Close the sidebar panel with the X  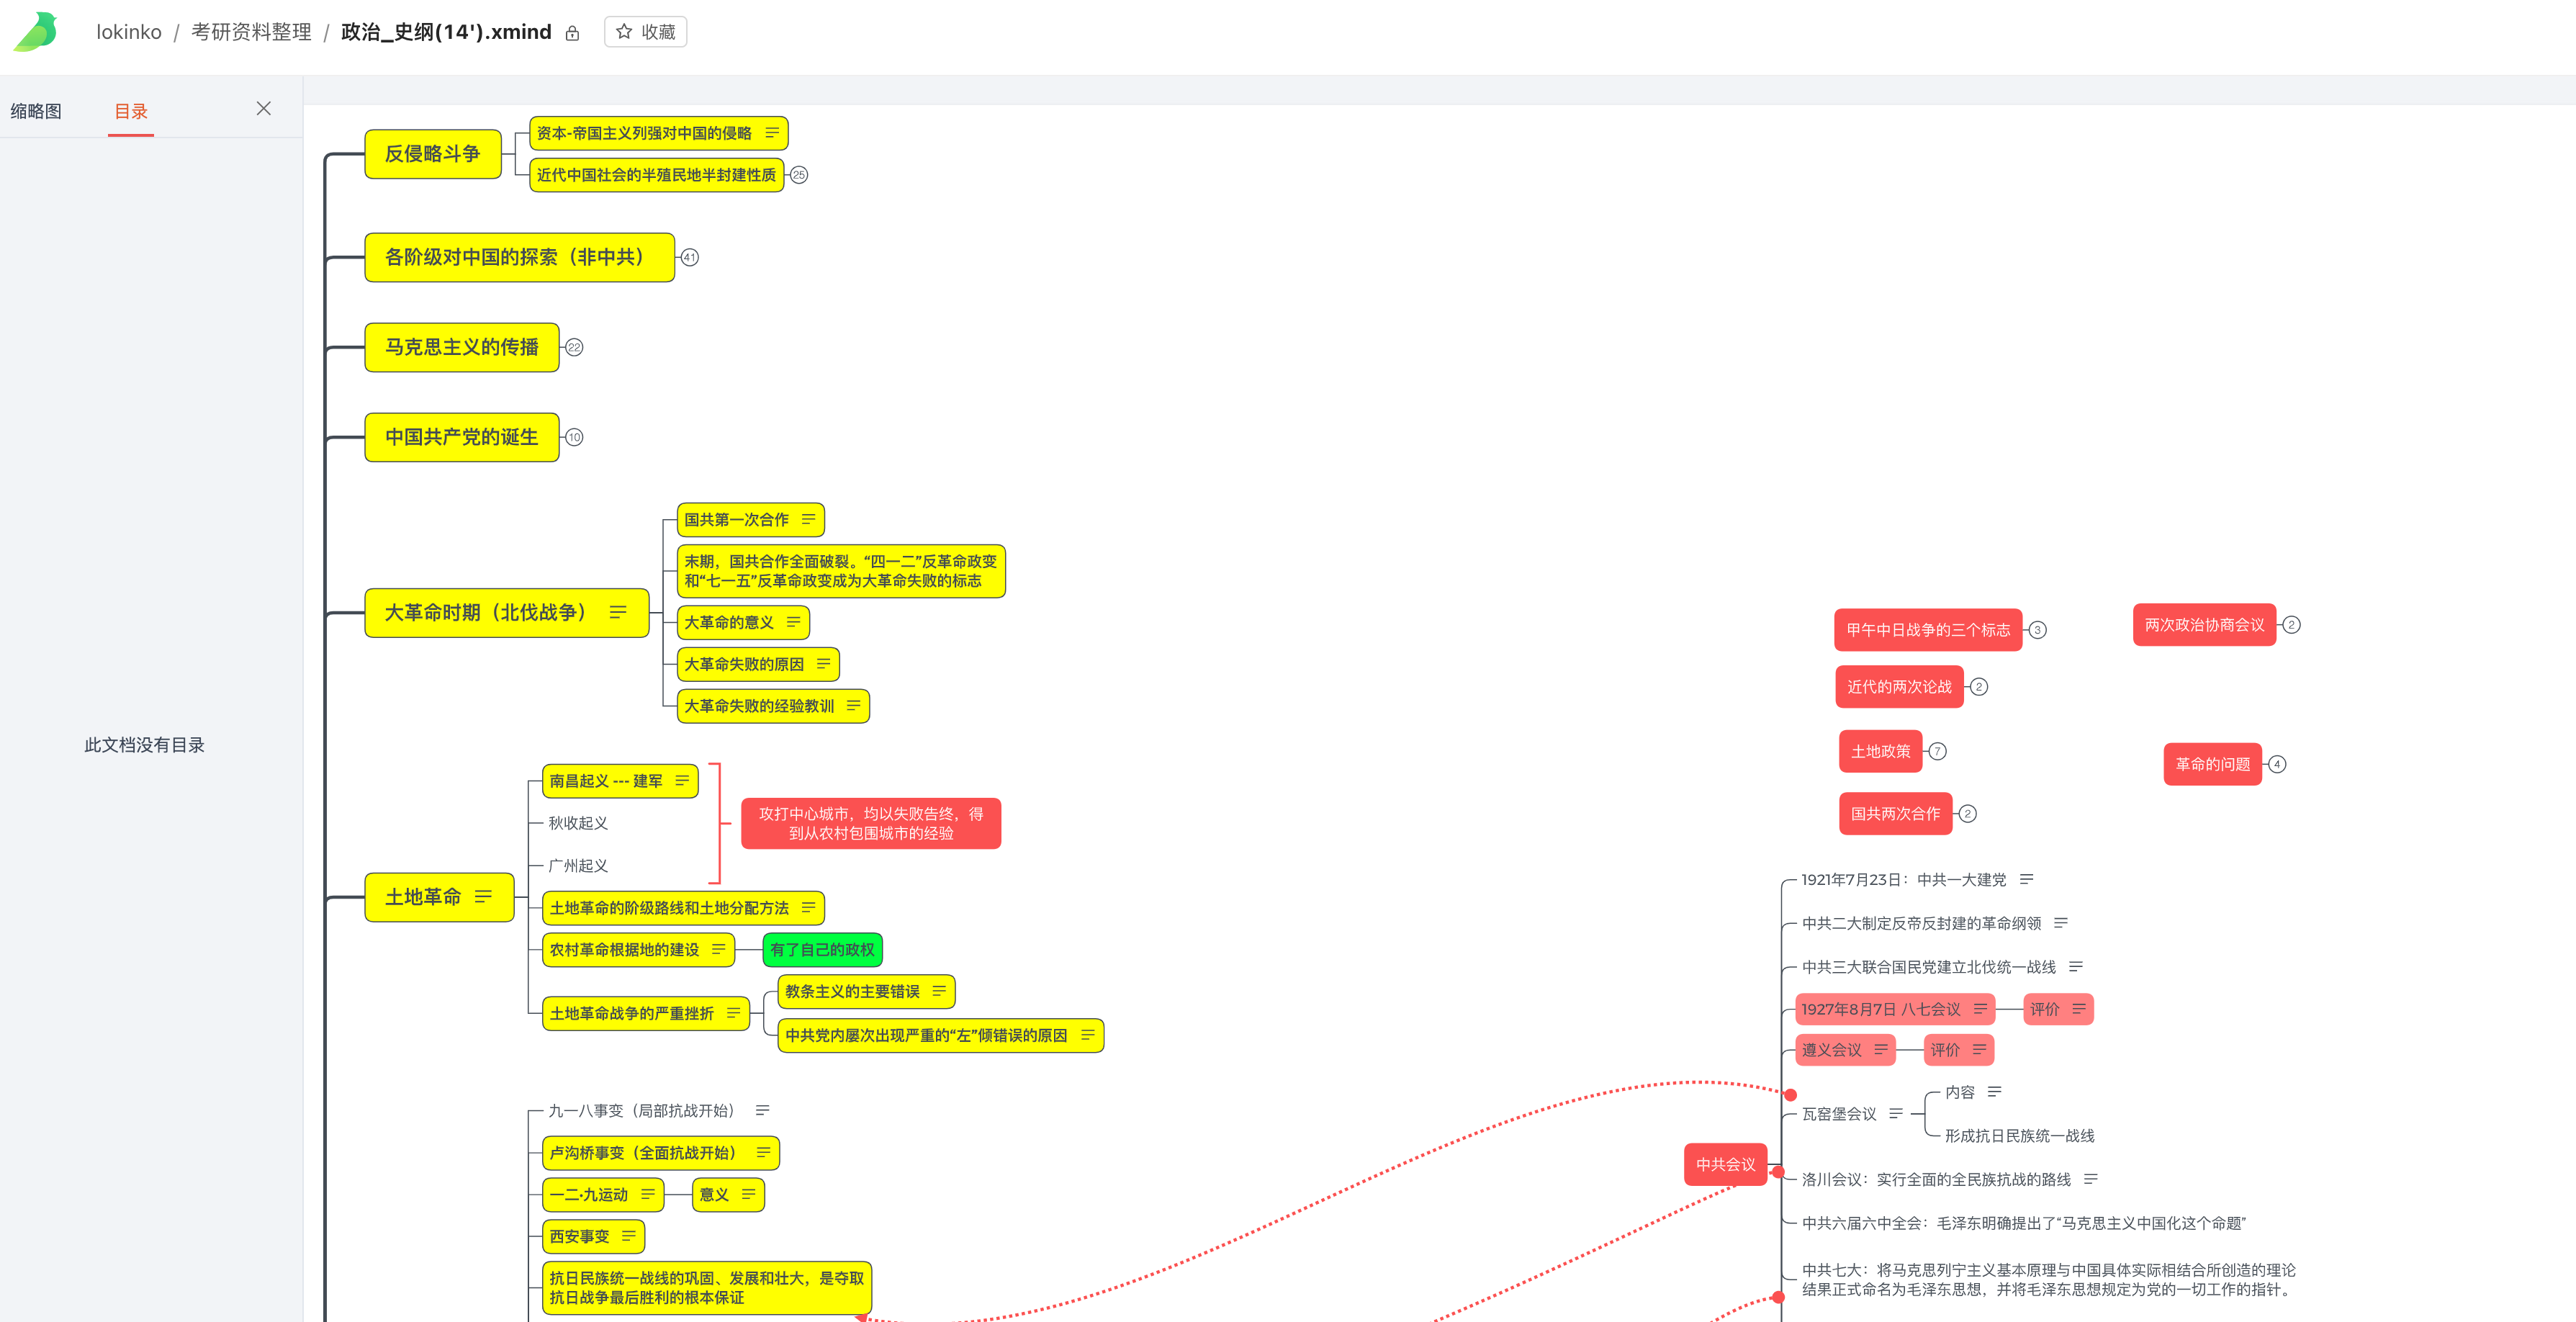click(263, 109)
